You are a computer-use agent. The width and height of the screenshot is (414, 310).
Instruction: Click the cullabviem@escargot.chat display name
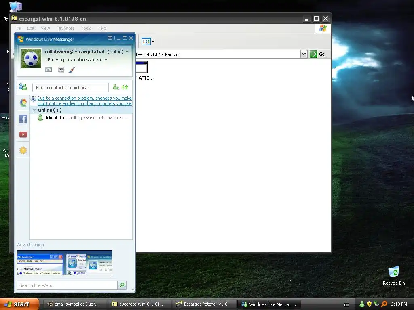[75, 52]
